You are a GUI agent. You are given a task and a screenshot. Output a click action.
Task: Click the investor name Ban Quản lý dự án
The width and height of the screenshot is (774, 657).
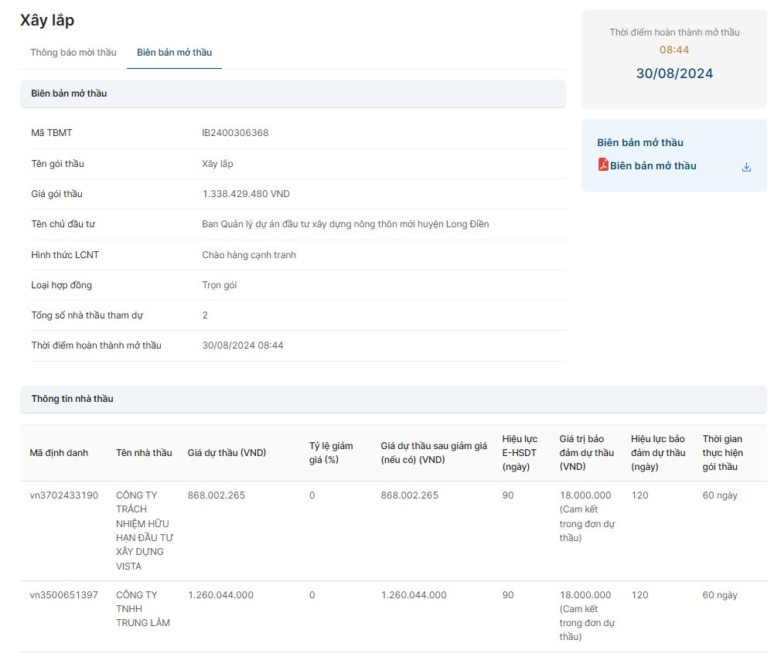(345, 224)
